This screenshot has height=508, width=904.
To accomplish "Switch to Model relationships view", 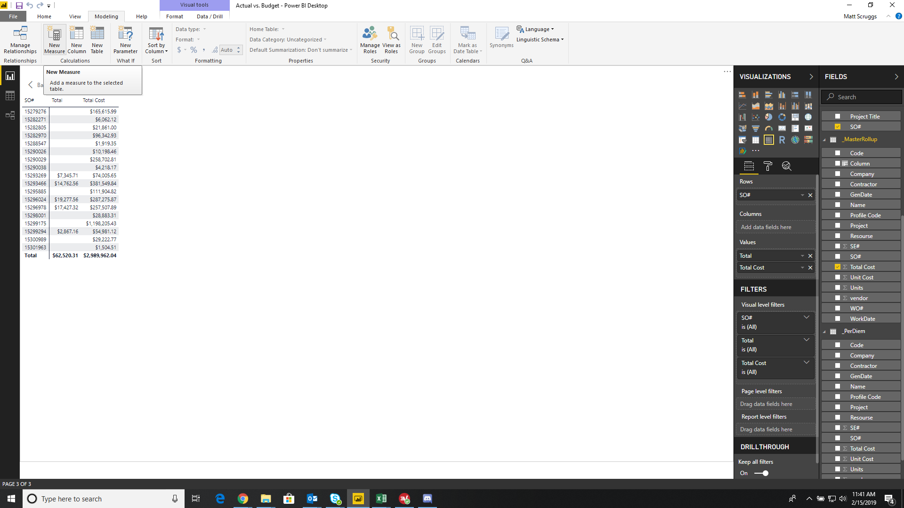I will click(x=10, y=115).
